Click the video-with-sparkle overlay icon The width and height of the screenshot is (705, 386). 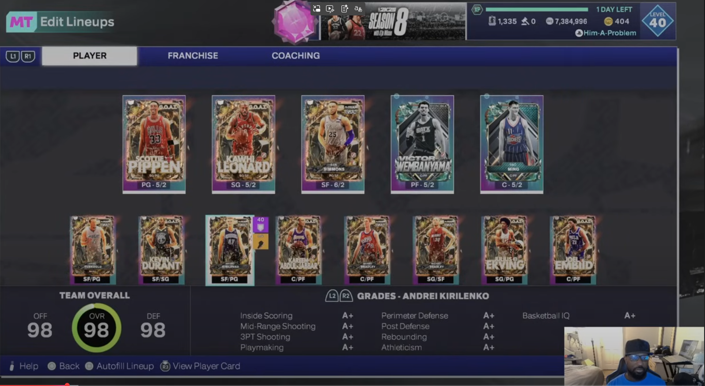[330, 9]
